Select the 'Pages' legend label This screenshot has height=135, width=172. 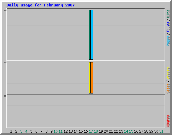pos(168,41)
